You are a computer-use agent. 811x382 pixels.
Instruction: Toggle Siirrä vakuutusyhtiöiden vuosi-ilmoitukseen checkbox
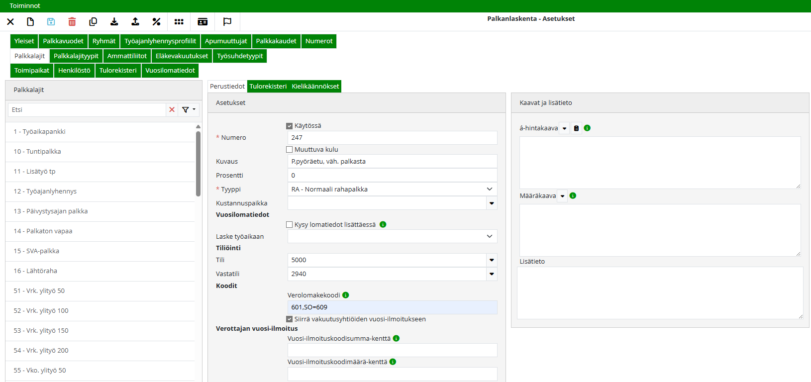[290, 319]
